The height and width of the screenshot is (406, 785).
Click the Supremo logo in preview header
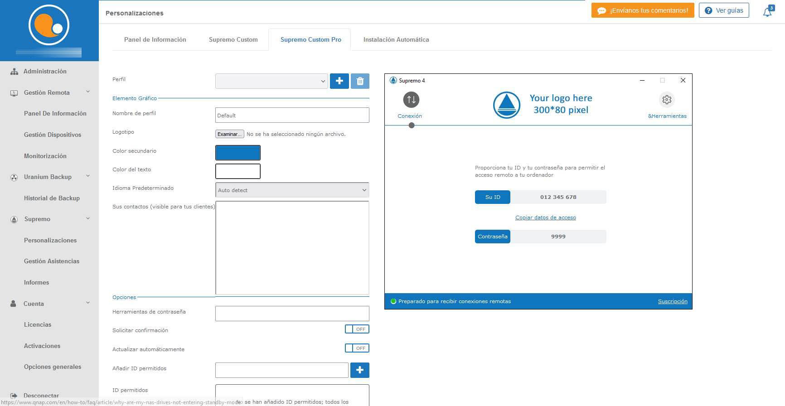point(506,105)
